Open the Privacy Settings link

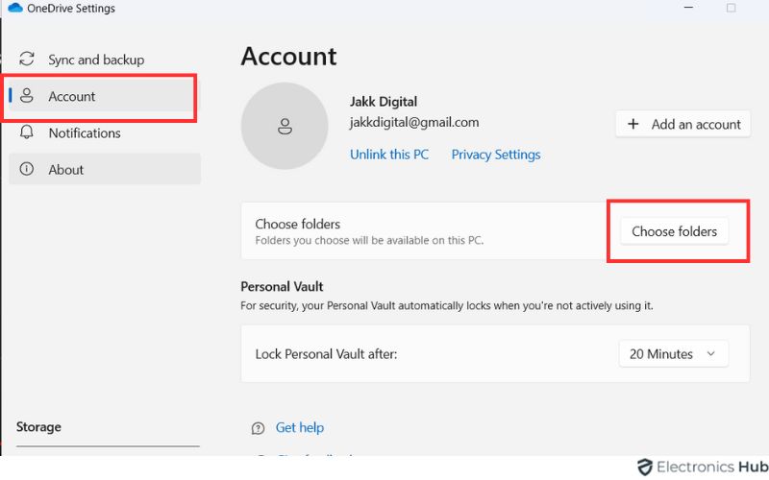click(x=496, y=154)
